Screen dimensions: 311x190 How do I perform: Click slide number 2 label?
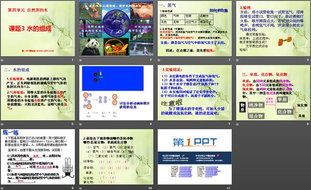151,60
